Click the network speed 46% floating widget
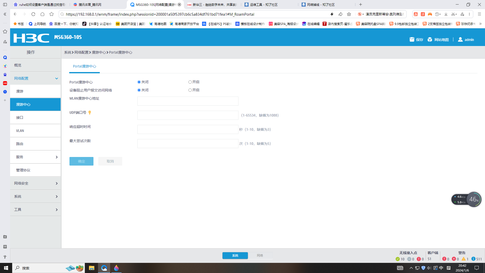This screenshot has height=273, width=485. tap(474, 199)
